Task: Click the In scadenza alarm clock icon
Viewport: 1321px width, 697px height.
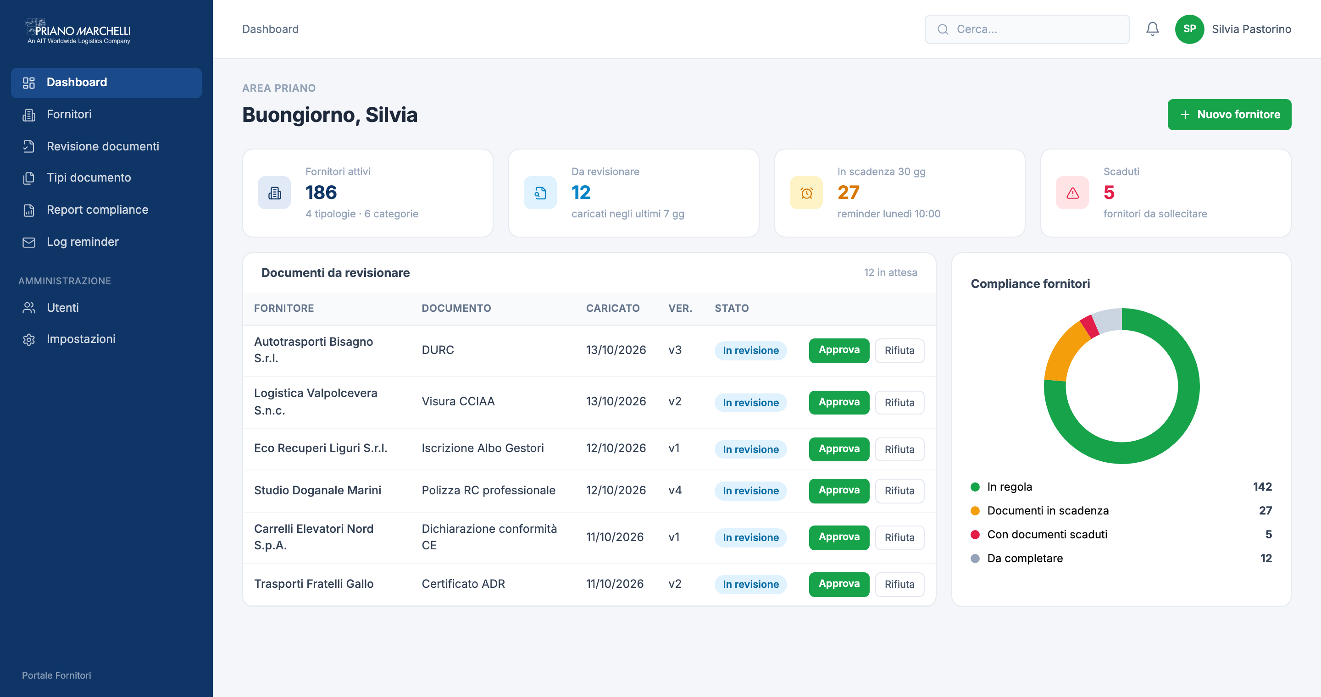Action: coord(806,193)
